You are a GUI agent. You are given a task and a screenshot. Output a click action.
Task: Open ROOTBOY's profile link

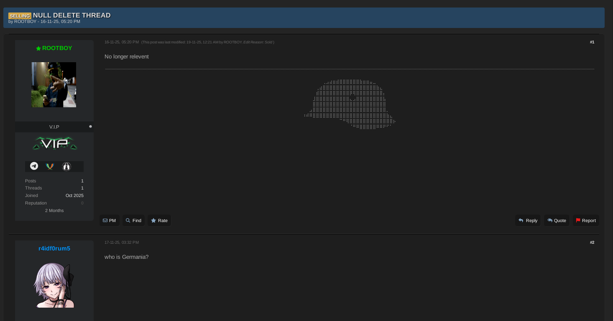point(57,48)
